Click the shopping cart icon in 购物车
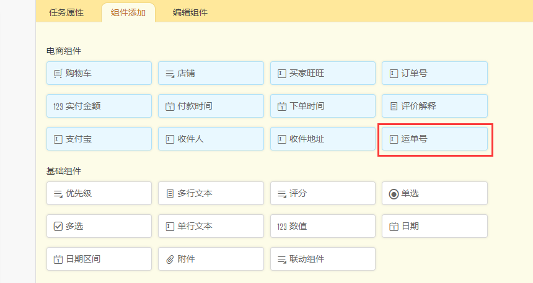 [x=58, y=74]
